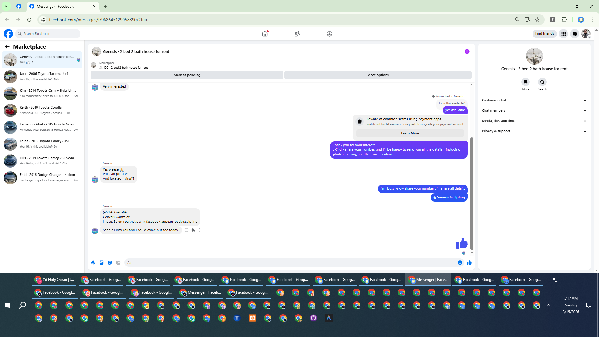Open the Luis 2019 Toyota Camry conversation
Viewport: 599px width, 337px height.
(x=42, y=161)
